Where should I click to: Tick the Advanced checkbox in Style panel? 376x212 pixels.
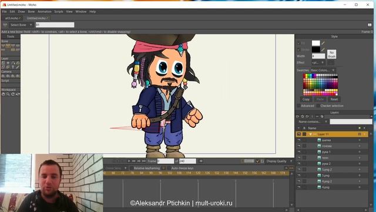tap(298, 106)
